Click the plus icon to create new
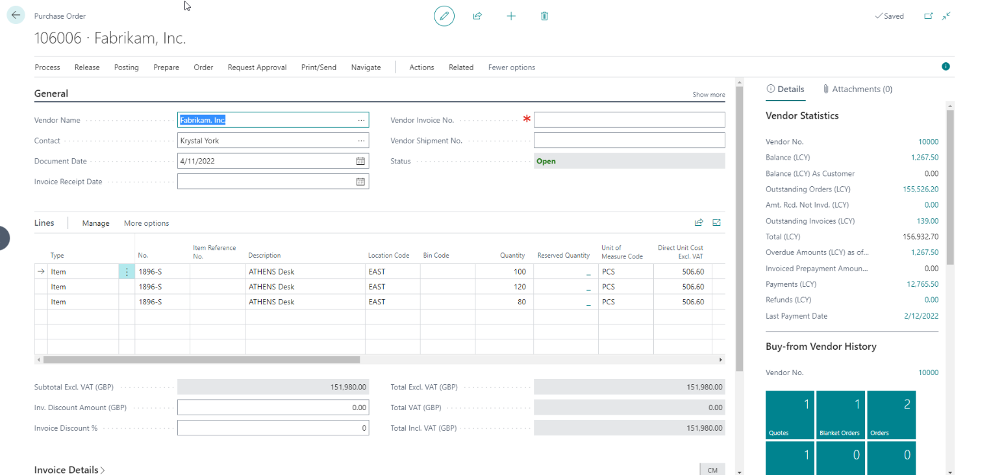The height and width of the screenshot is (475, 991). click(511, 16)
